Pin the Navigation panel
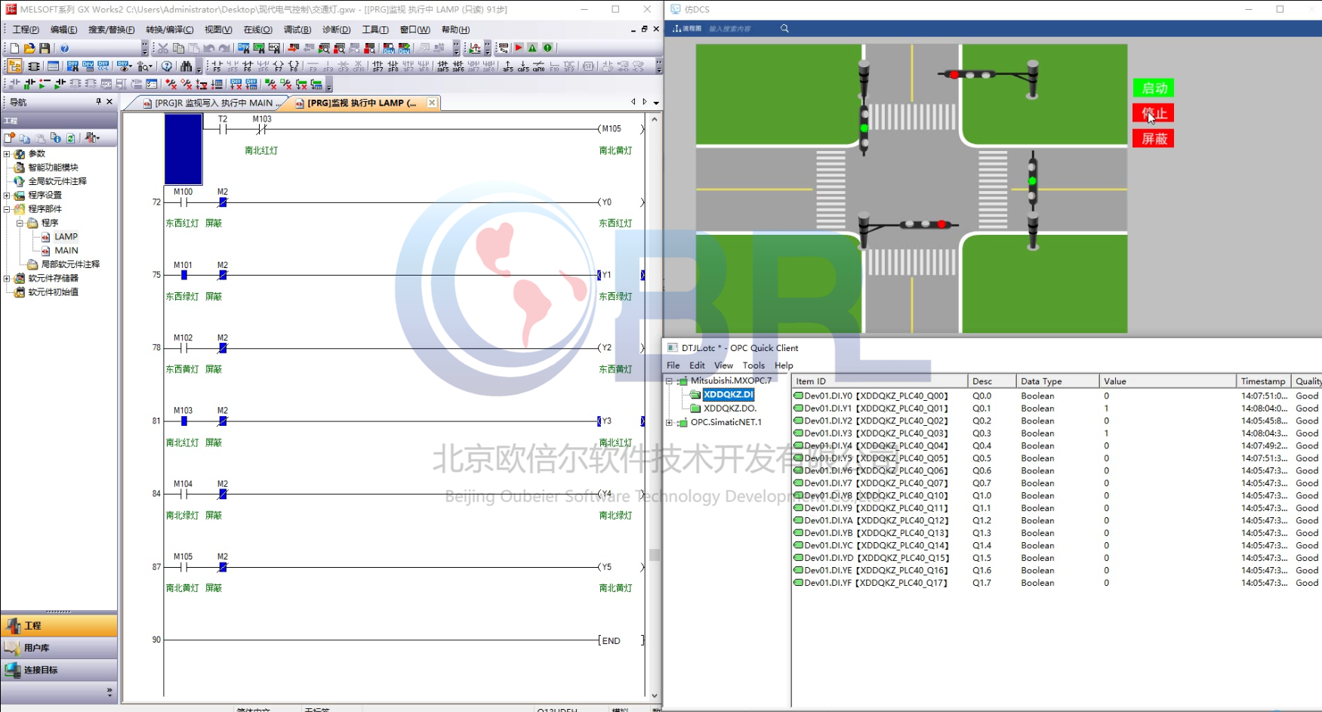 coord(98,102)
